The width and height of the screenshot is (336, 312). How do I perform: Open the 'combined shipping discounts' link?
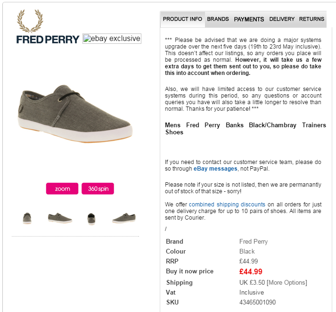click(227, 205)
